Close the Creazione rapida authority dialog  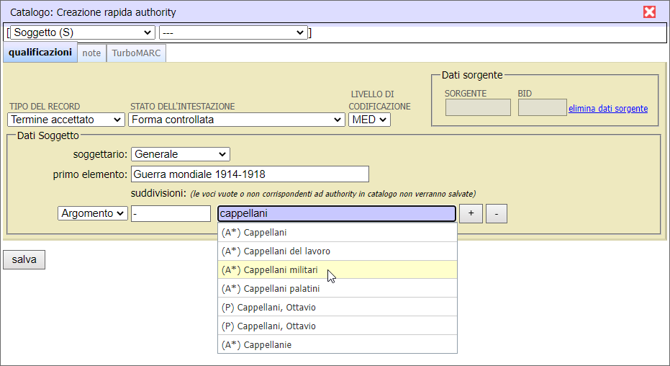tap(649, 12)
